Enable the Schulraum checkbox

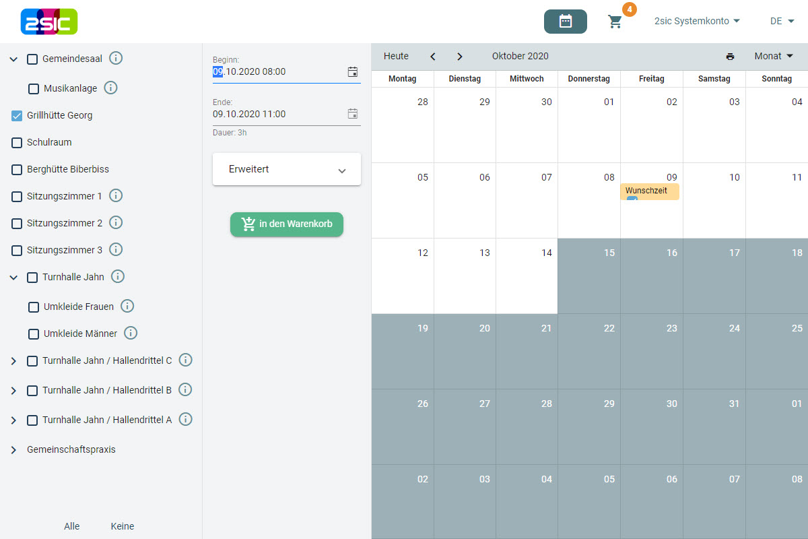(18, 143)
